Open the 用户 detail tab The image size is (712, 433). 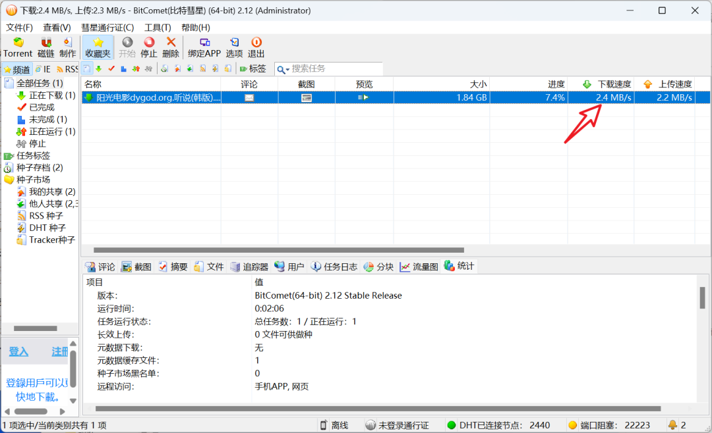click(x=289, y=267)
